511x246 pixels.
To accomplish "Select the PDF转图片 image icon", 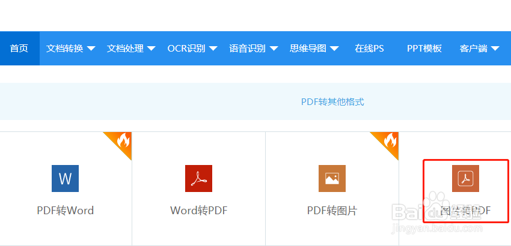I will 332,178.
